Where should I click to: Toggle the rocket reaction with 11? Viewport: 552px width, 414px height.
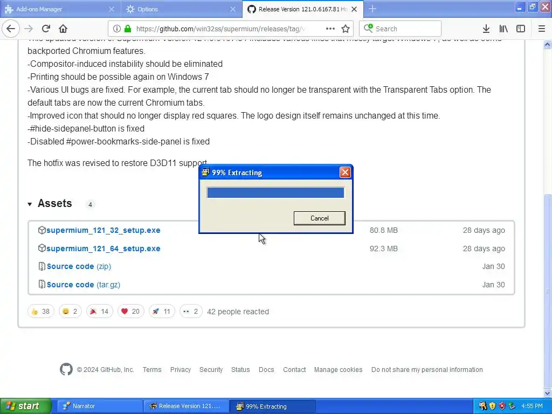[162, 312]
